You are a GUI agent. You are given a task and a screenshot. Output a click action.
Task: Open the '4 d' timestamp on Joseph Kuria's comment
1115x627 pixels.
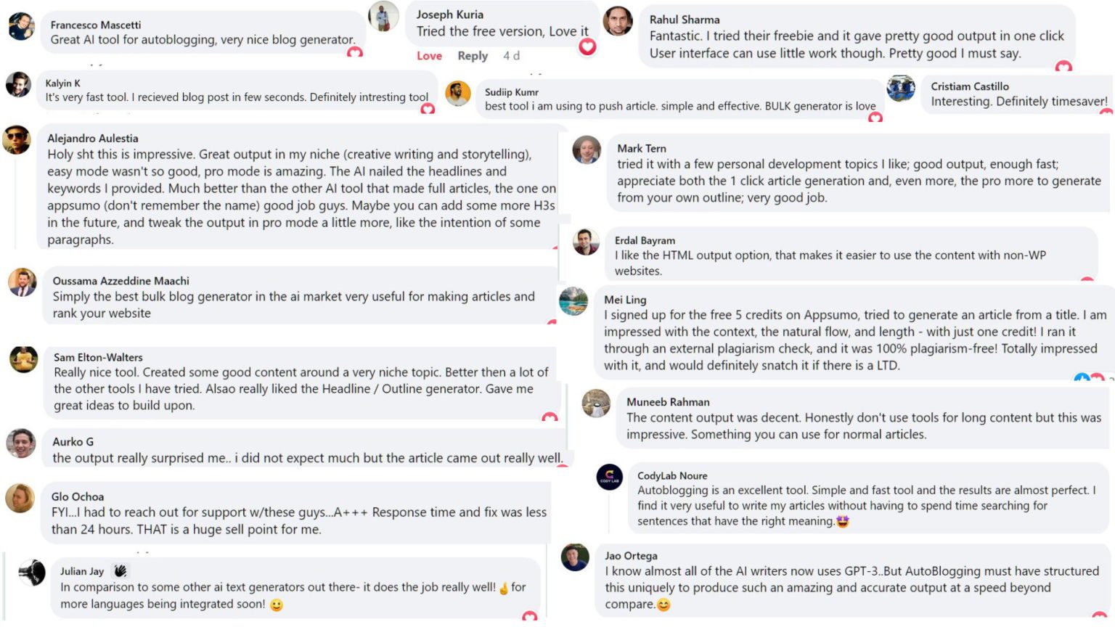coord(512,56)
